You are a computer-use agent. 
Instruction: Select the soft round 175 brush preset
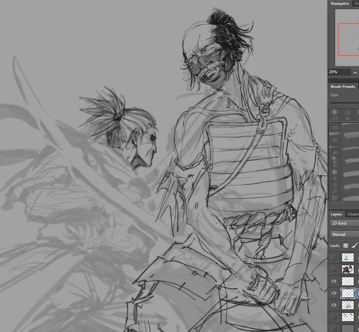pyautogui.click(x=335, y=112)
